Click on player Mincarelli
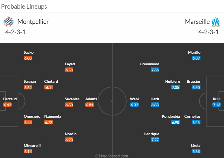The width and height of the screenshot is (224, 158). 32,146
